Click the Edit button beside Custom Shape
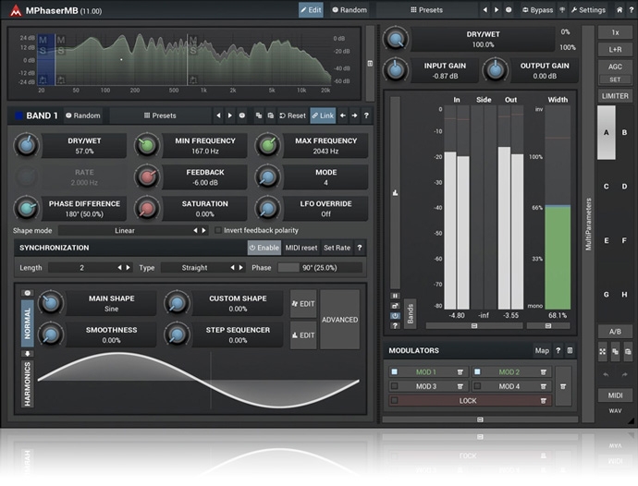Viewport: 638px width, 486px height. coord(302,304)
